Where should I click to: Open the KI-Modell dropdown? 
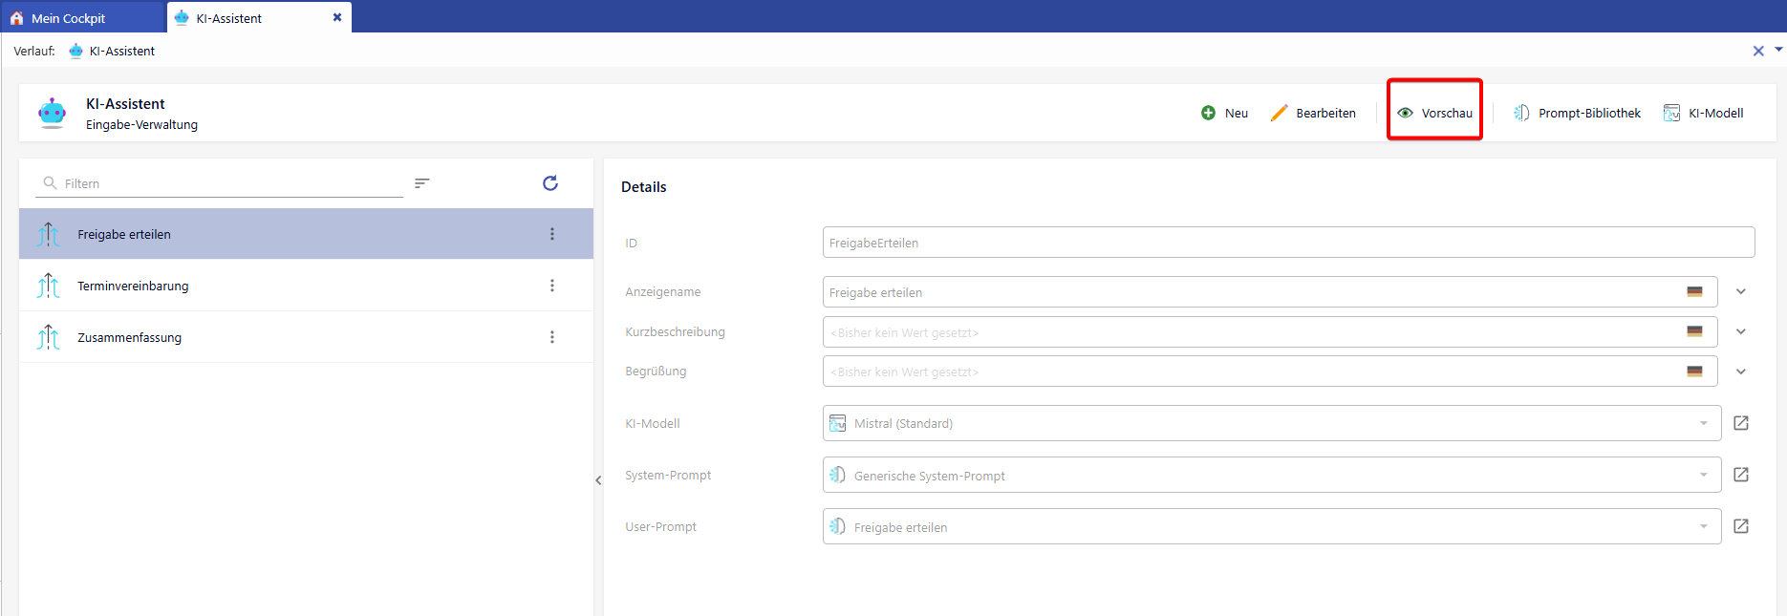[1703, 423]
